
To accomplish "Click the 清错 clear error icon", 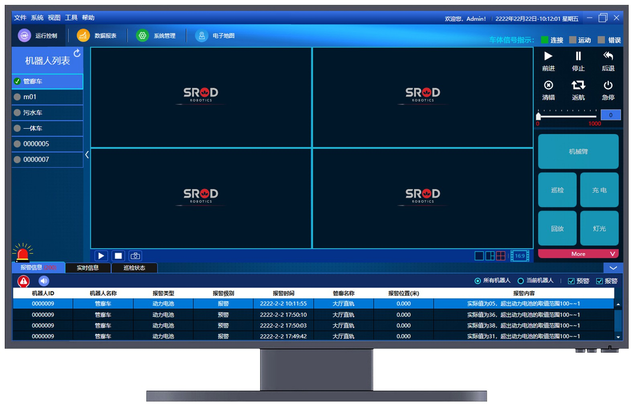I will point(548,85).
